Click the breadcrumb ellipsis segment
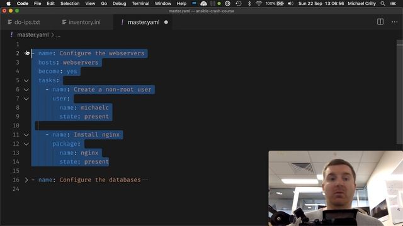The width and height of the screenshot is (403, 226). click(x=58, y=35)
